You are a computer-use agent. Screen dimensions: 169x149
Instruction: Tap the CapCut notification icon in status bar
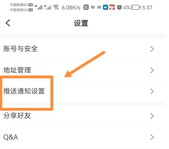[x=86, y=7]
